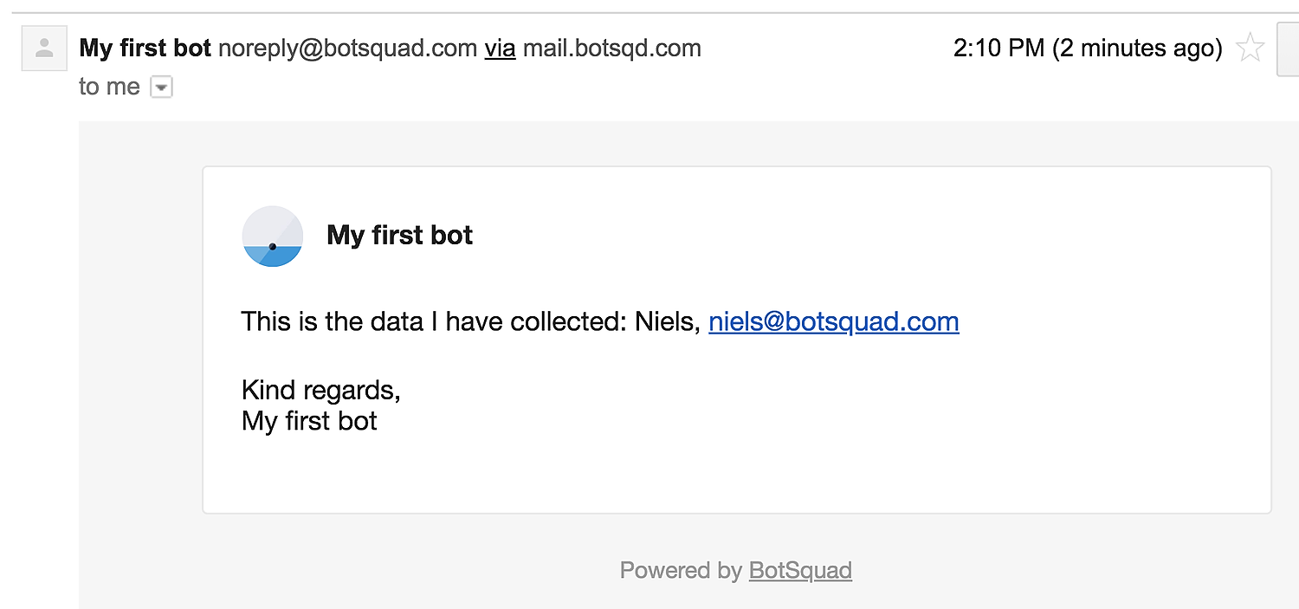Click the underlined "via" link in header
1299x609 pixels.
500,49
